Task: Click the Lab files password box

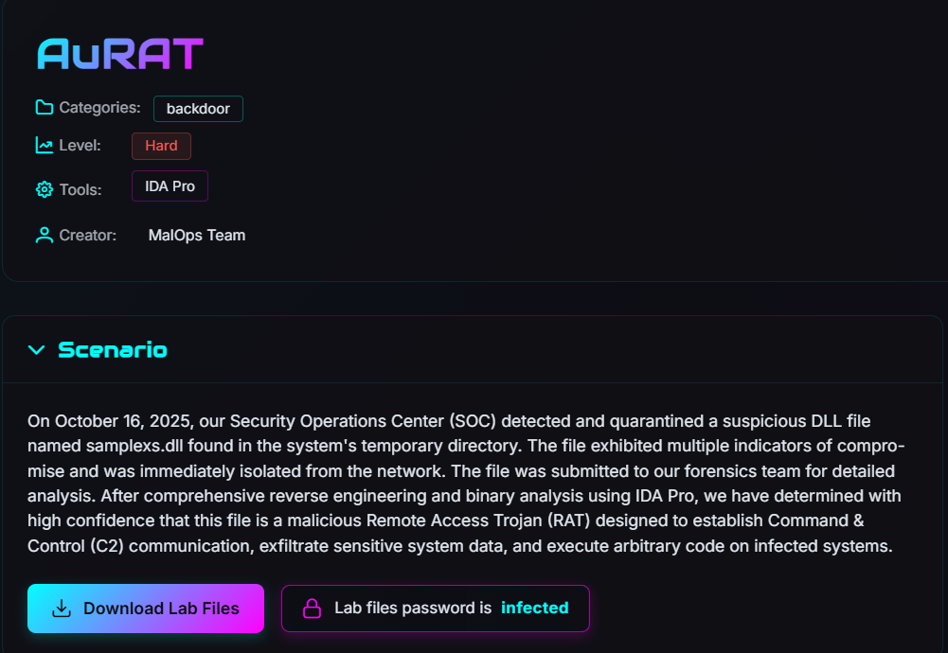Action: point(435,608)
